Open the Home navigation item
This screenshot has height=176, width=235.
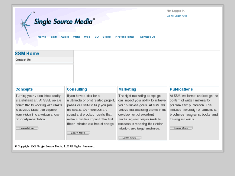[42, 37]
